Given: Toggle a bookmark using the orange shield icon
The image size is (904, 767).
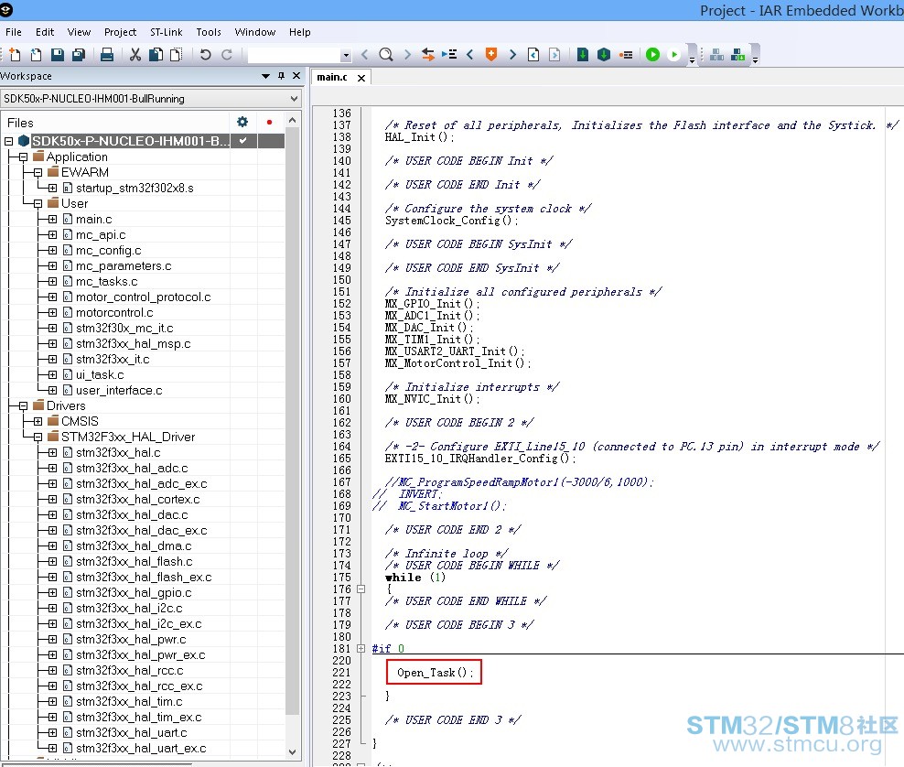Looking at the screenshot, I should [x=491, y=55].
